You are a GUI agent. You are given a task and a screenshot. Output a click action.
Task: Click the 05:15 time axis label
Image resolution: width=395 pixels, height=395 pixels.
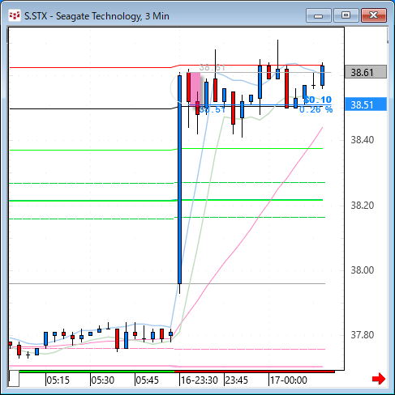pos(58,380)
